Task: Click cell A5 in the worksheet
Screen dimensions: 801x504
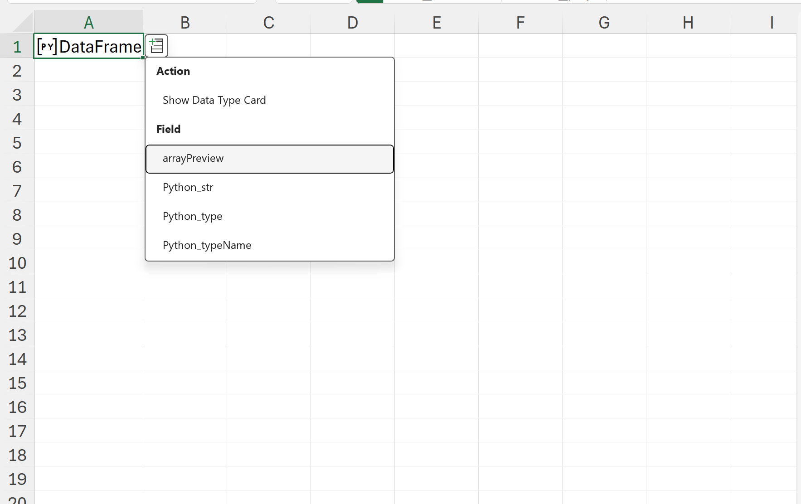Action: tap(88, 143)
